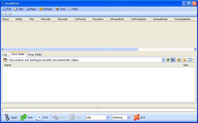Viewport: 198px width, 123px height.
Task: Click the grey forward navigation icon
Action: coord(173,60)
